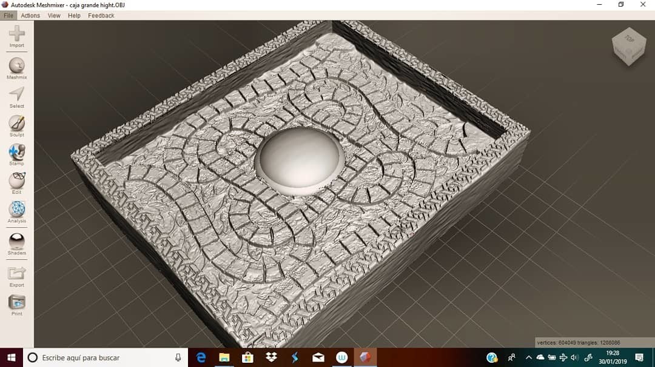Viewport: 655px width, 367px height.
Task: Open the People icon in taskbar
Action: point(511,357)
